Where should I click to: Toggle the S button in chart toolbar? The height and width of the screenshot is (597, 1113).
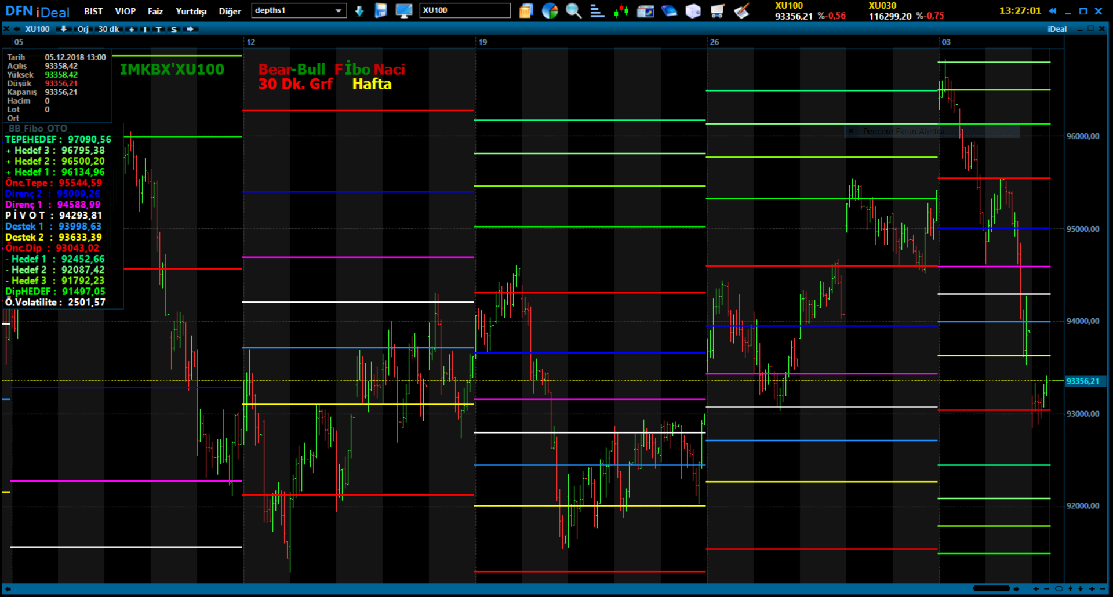coord(173,29)
